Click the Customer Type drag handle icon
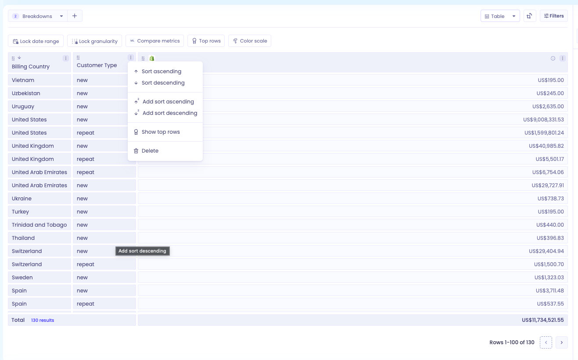The width and height of the screenshot is (578, 360). coord(78,57)
